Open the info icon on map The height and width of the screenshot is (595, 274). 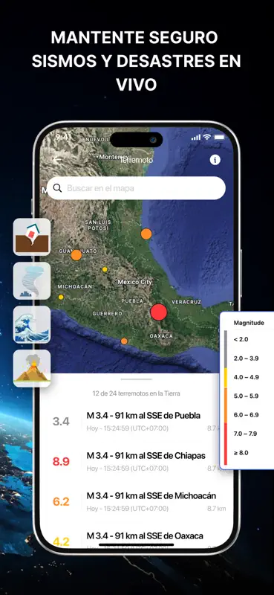215,160
